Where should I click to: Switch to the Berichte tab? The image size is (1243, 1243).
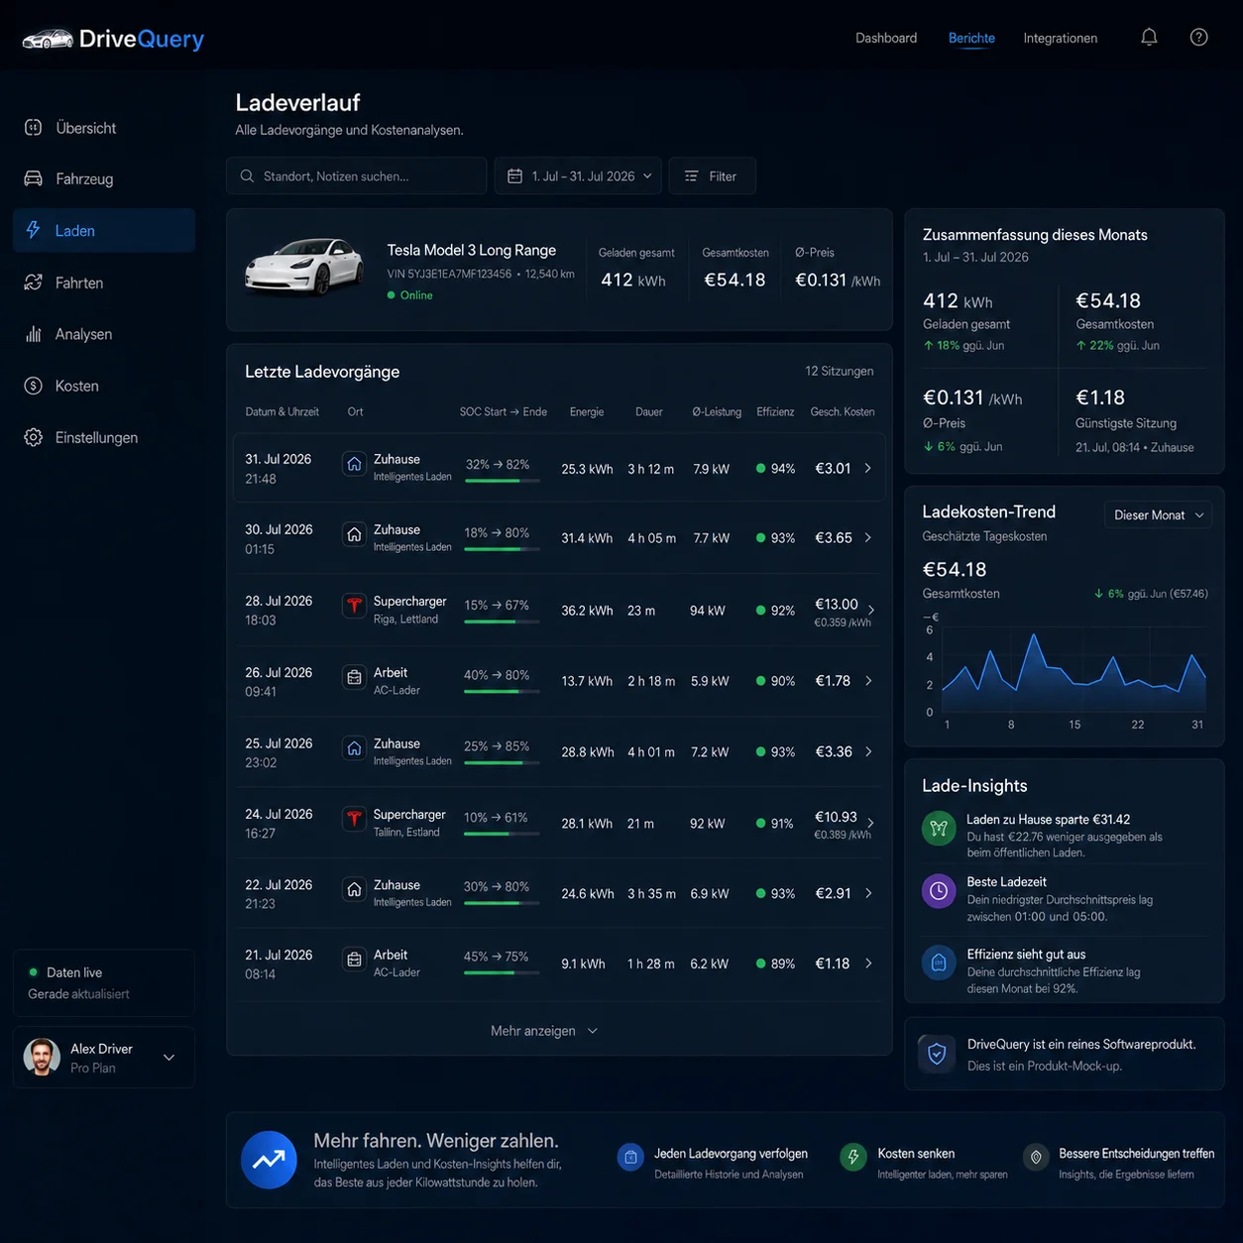point(971,38)
